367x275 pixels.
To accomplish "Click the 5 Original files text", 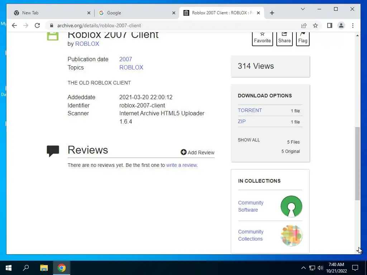I will pyautogui.click(x=290, y=151).
